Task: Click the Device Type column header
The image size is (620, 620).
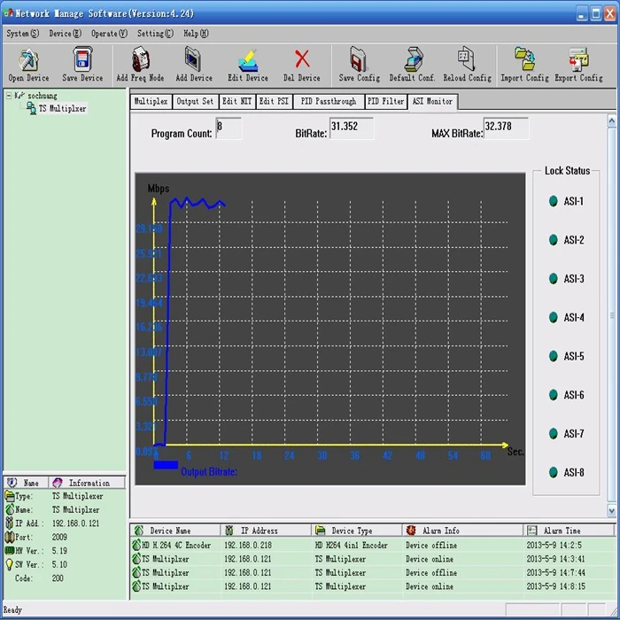Action: tap(357, 531)
